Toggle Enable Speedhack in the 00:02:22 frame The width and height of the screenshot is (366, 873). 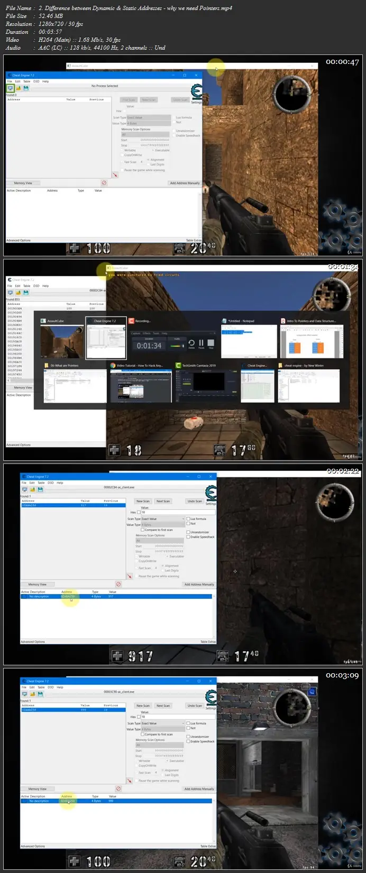(x=188, y=537)
